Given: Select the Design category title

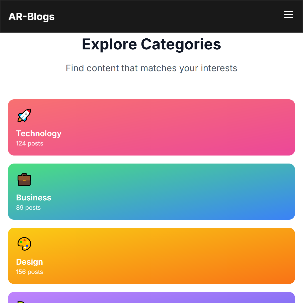Looking at the screenshot, I should tap(30, 262).
